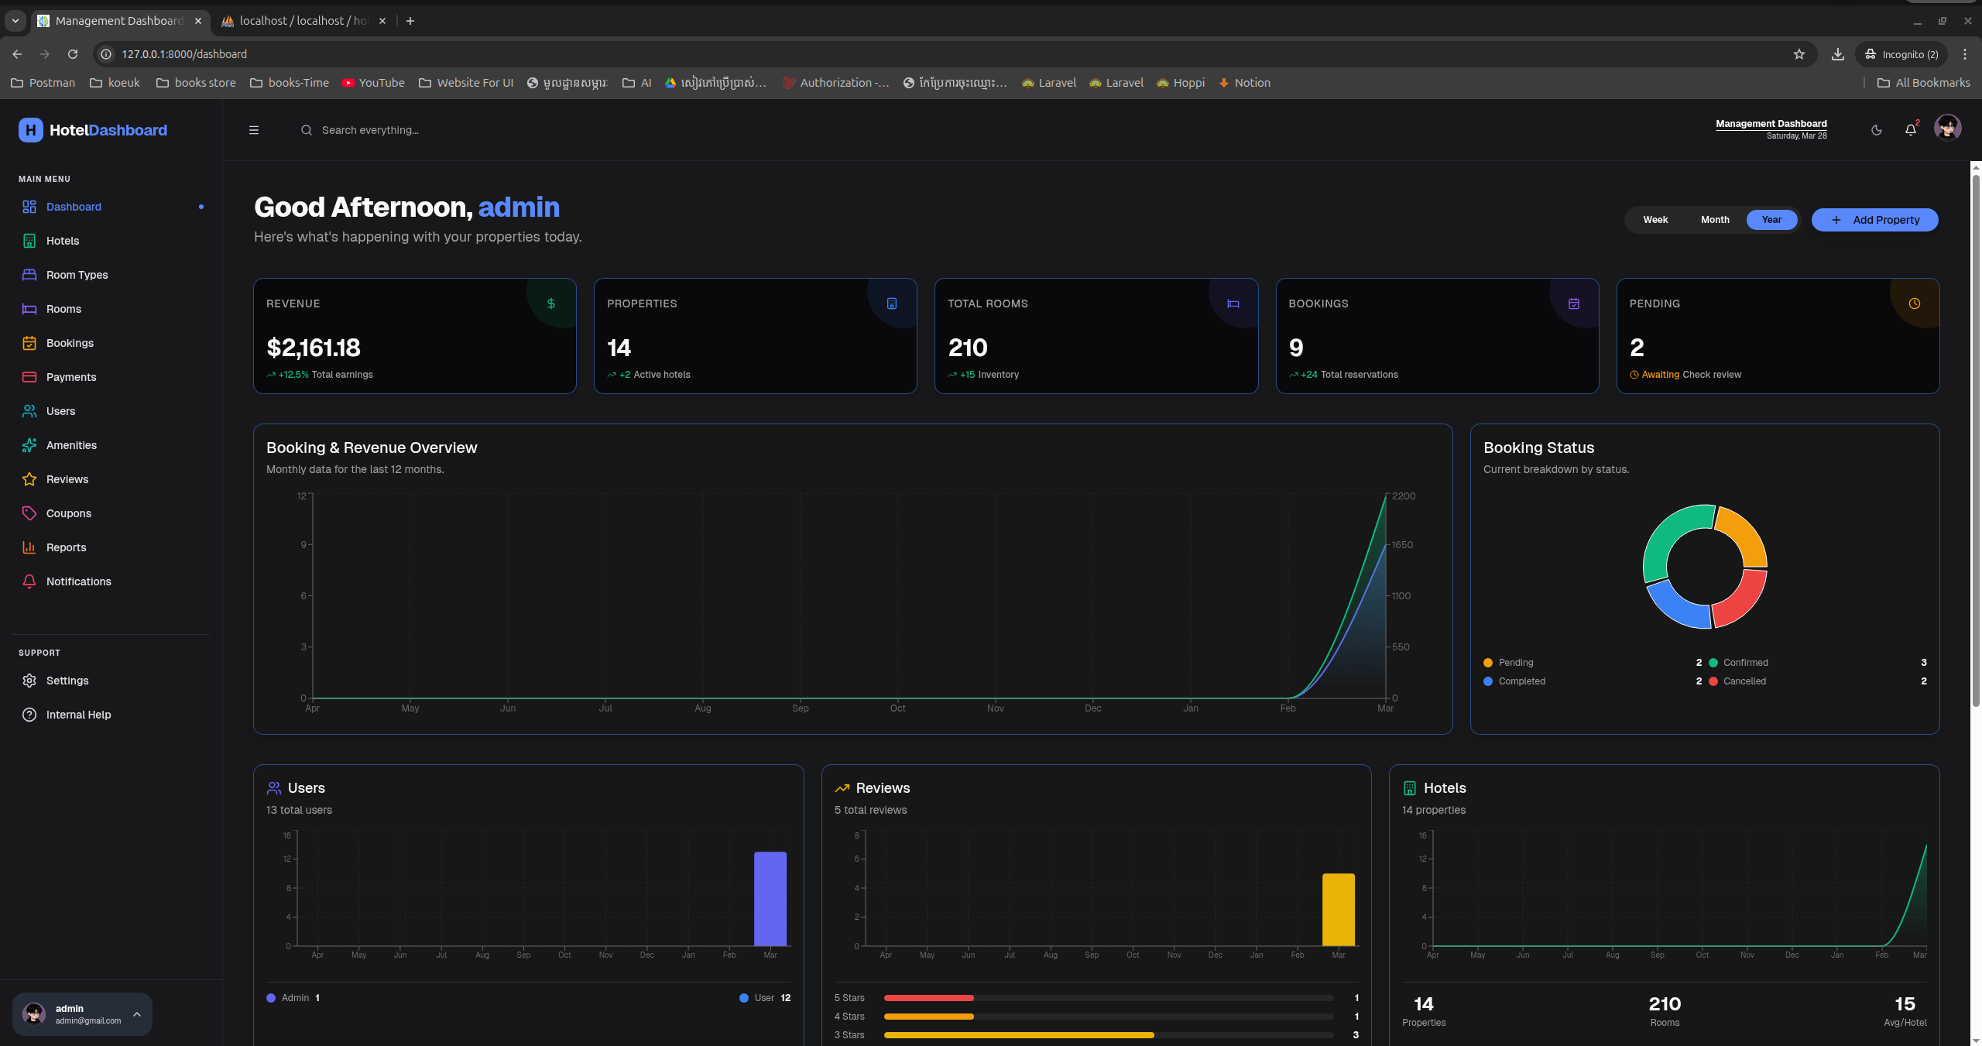Open the tab search dropdown arrow
This screenshot has width=1982, height=1046.
pos(15,21)
